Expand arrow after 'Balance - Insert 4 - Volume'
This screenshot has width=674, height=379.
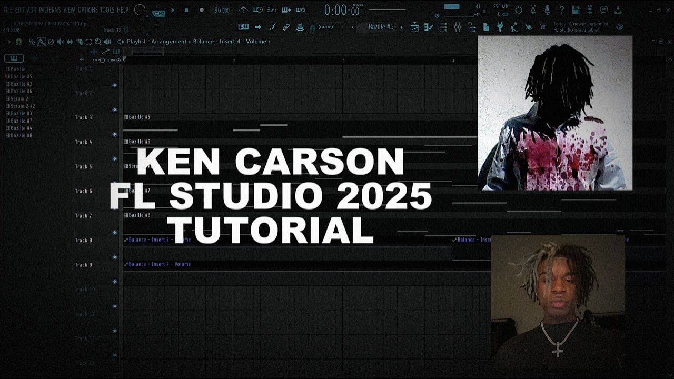coord(269,42)
